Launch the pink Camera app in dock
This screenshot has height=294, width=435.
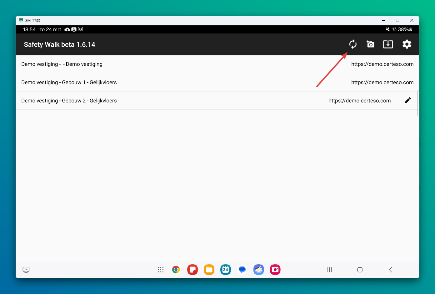tap(275, 270)
